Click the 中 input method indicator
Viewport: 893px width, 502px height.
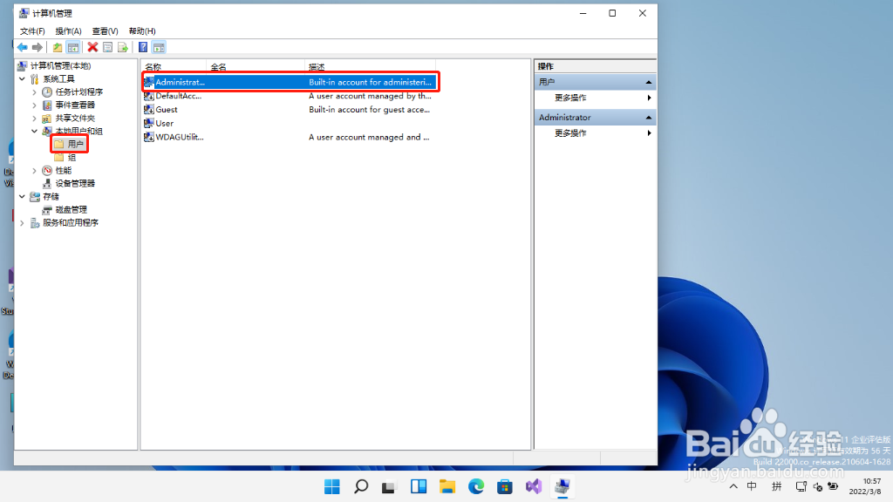tap(752, 486)
